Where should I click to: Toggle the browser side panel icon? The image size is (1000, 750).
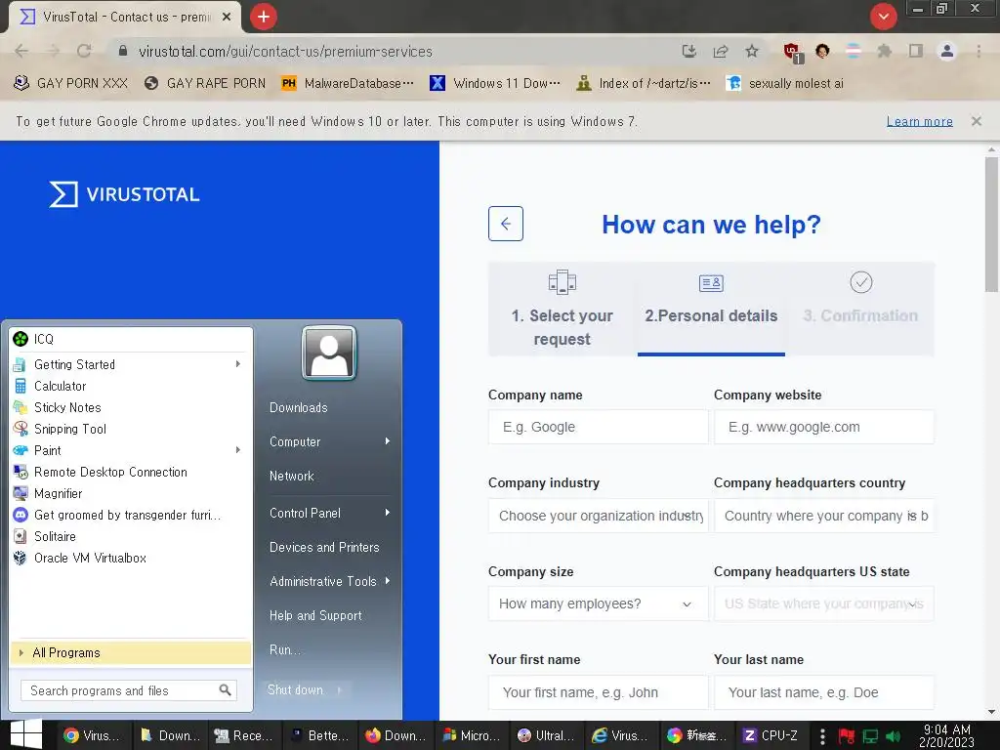click(x=916, y=51)
